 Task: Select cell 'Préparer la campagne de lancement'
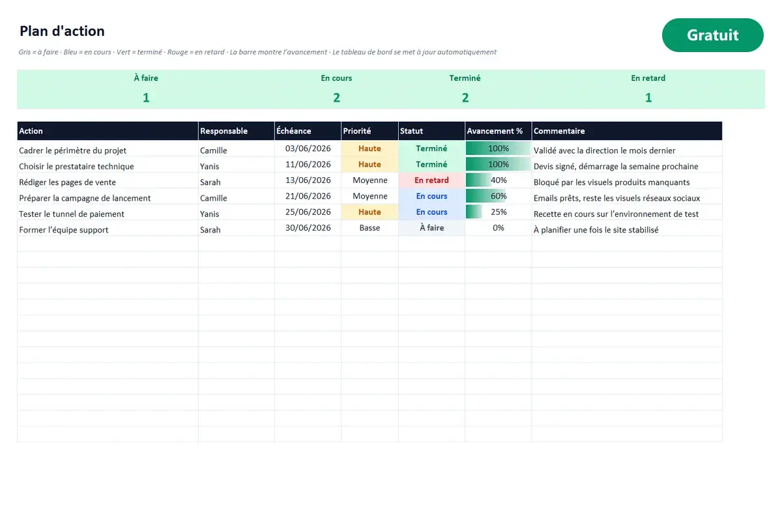108,197
